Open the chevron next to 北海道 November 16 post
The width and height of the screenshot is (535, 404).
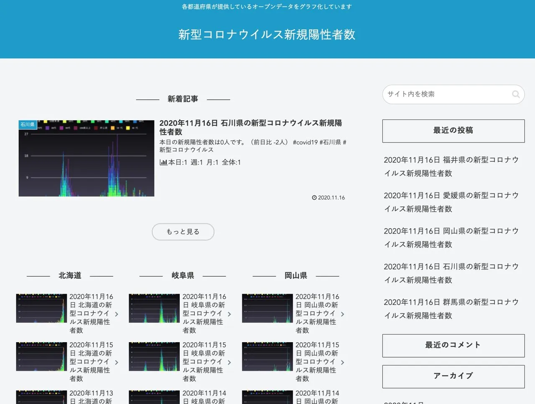point(117,314)
